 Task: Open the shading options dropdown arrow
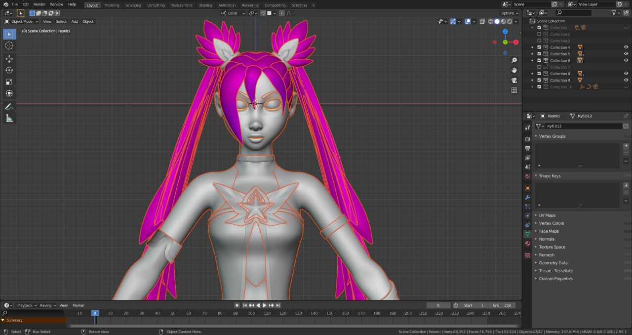[516, 21]
